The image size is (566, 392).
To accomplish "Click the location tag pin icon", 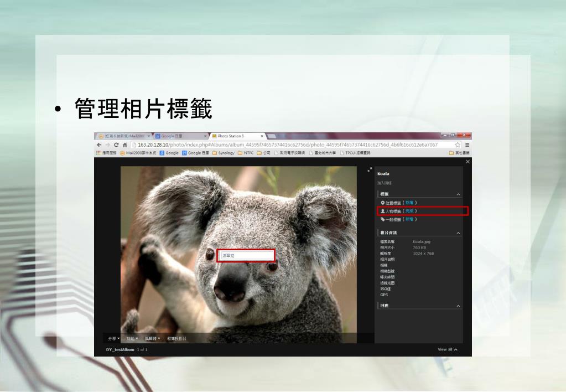I will point(383,203).
